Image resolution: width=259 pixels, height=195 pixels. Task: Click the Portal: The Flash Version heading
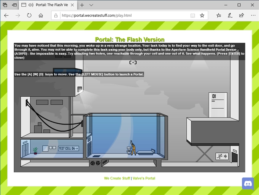pos(129,39)
